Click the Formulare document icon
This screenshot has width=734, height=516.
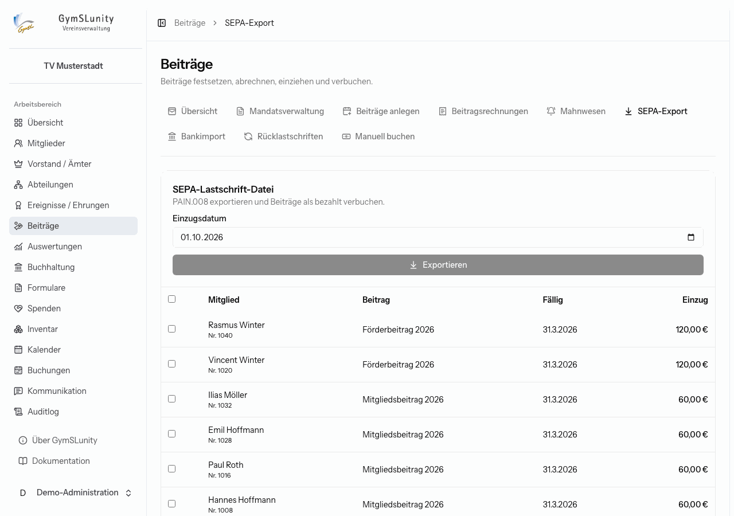18,288
